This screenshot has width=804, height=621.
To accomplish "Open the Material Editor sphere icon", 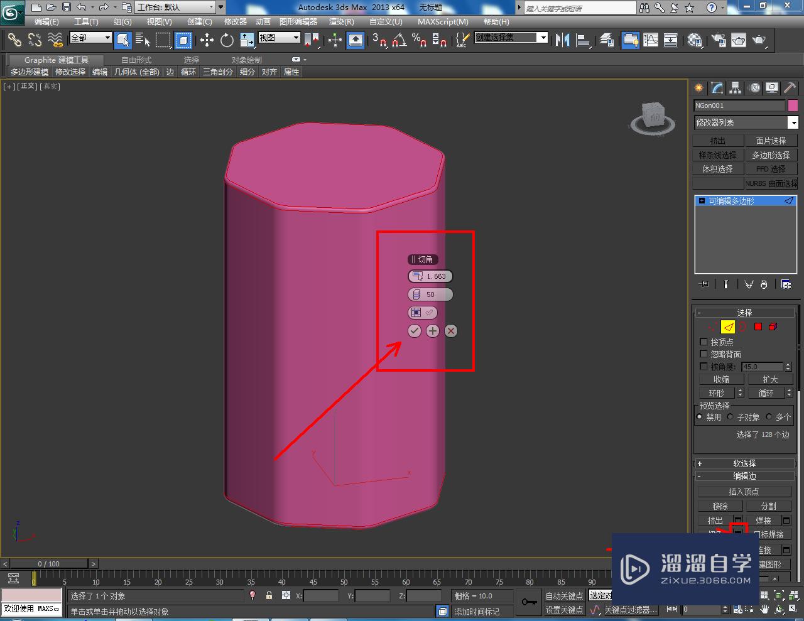I will coord(694,40).
